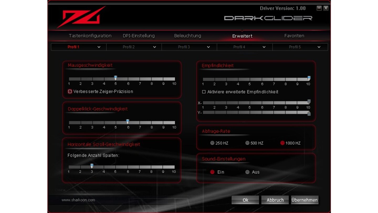
Task: Expand the Profil 2 dropdown arrow
Action: 155,47
